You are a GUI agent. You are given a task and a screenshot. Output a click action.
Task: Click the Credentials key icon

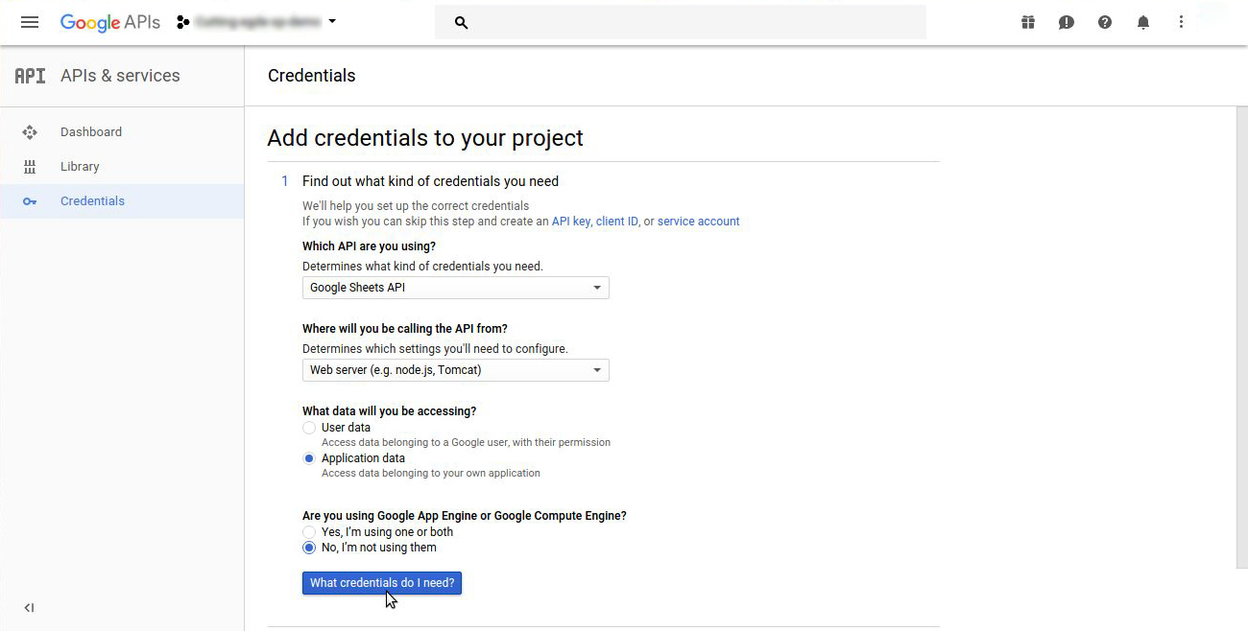[x=30, y=201]
